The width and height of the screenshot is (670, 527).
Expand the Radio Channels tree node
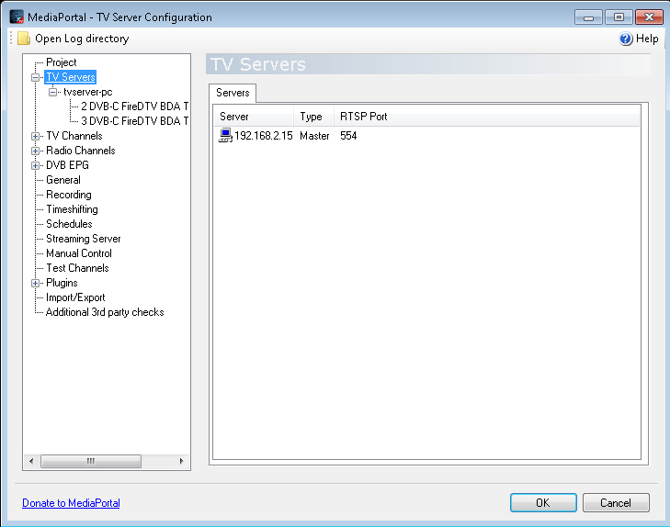tap(37, 151)
